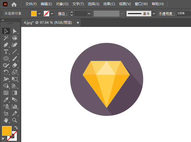
Task: Switch to the 4.jpg document tab
Action: (48, 23)
